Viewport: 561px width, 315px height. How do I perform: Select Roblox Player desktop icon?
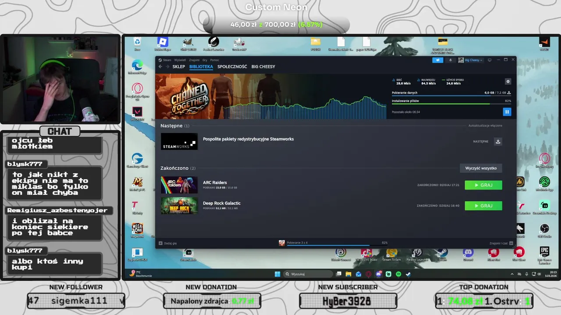(163, 43)
